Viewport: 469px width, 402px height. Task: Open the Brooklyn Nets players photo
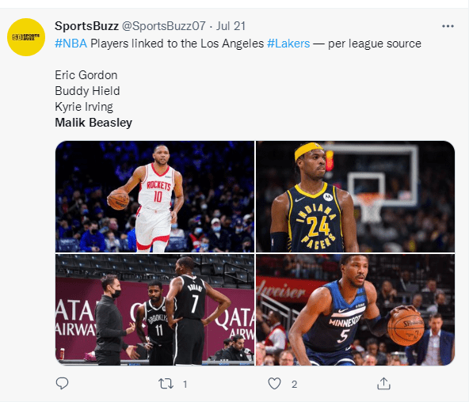[155, 309]
